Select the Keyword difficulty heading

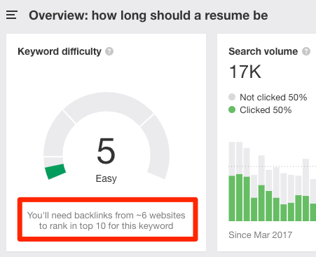(60, 51)
